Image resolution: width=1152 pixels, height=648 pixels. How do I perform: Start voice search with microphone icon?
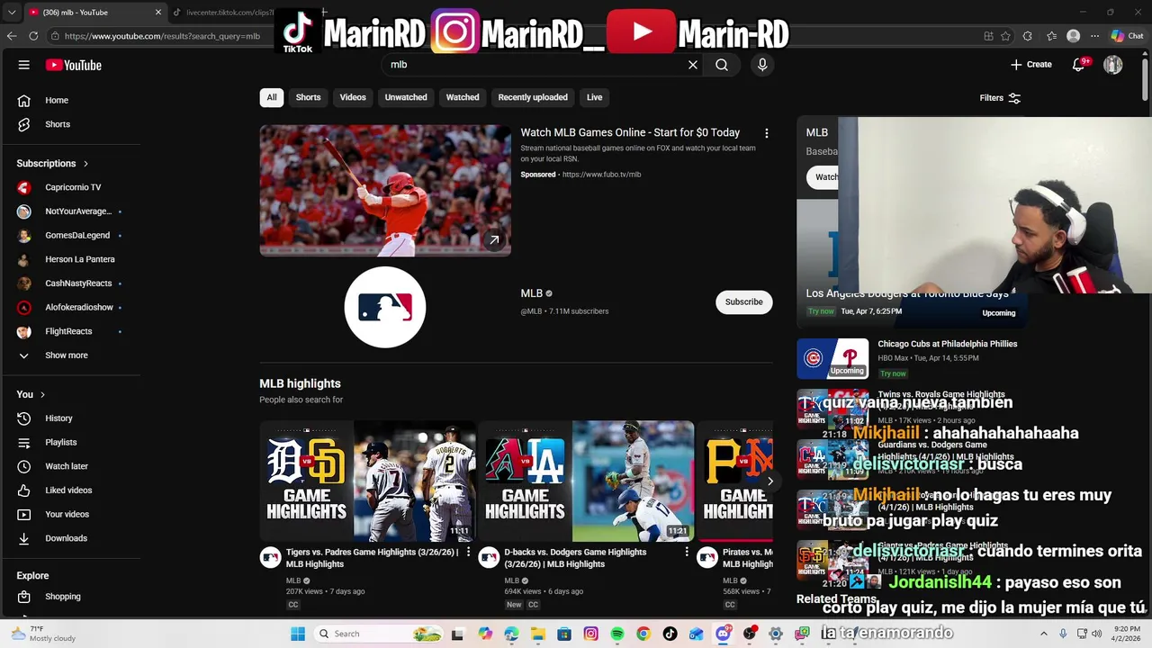(x=762, y=65)
